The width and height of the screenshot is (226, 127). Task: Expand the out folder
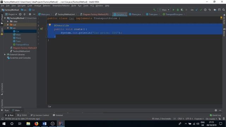8,25
